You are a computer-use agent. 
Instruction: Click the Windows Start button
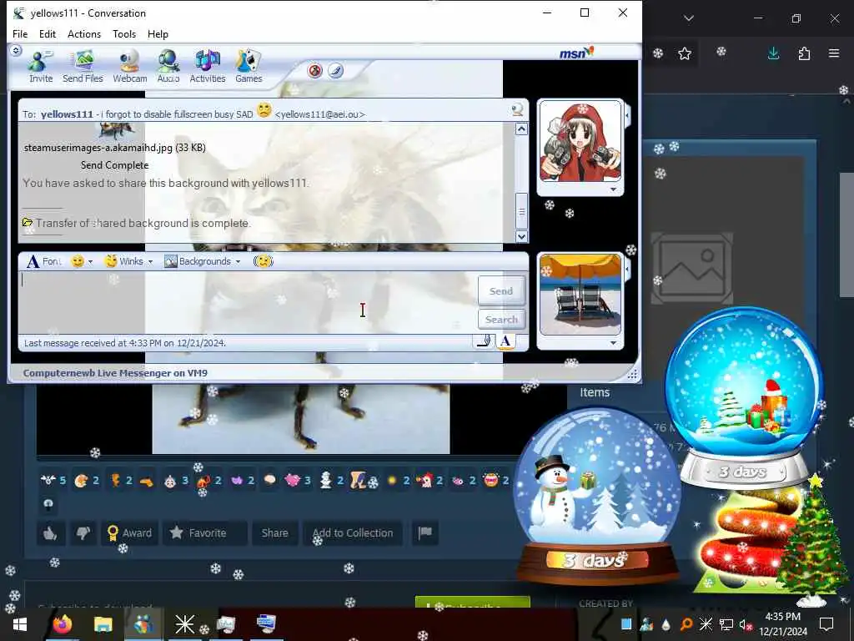coord(20,624)
